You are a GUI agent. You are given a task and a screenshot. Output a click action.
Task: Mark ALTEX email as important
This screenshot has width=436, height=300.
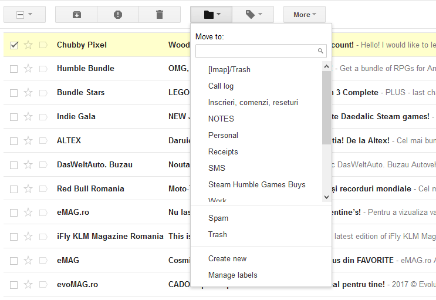pyautogui.click(x=43, y=140)
